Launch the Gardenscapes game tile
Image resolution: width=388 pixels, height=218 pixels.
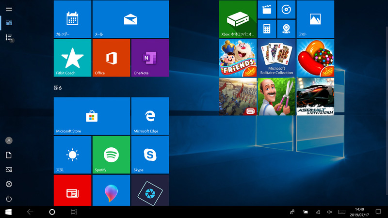click(x=276, y=96)
